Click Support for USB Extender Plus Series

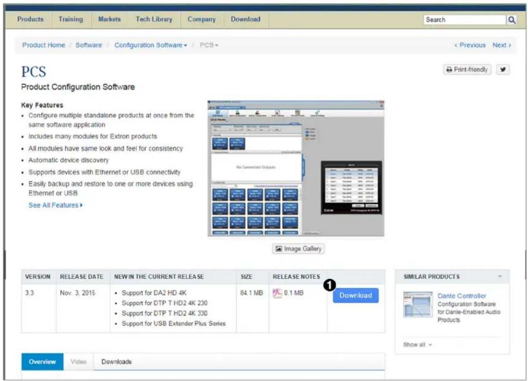174,323
